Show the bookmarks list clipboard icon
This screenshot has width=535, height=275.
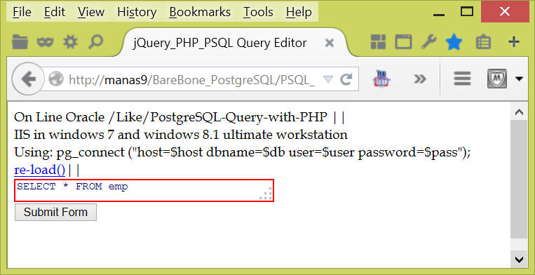pyautogui.click(x=483, y=42)
